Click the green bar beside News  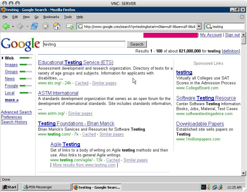(26, 79)
